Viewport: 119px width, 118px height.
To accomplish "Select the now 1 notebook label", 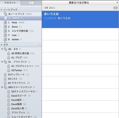I will [14, 35].
